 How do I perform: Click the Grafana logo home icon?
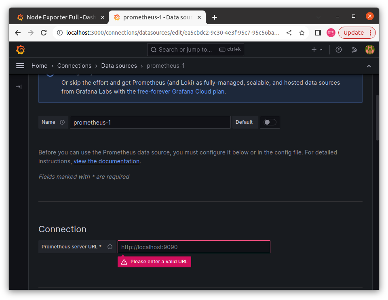pyautogui.click(x=20, y=50)
